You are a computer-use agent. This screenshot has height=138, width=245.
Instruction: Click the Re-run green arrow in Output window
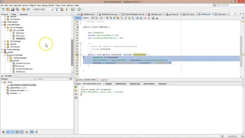[x=76, y=87]
